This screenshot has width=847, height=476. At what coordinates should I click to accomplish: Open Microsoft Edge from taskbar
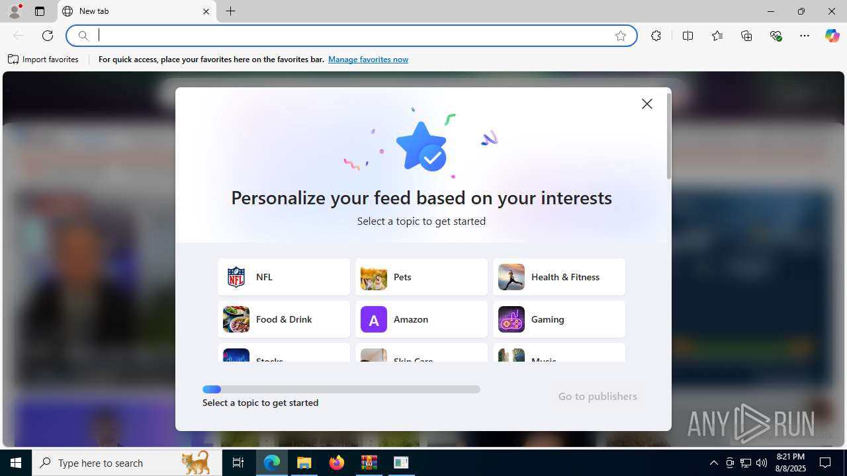272,463
